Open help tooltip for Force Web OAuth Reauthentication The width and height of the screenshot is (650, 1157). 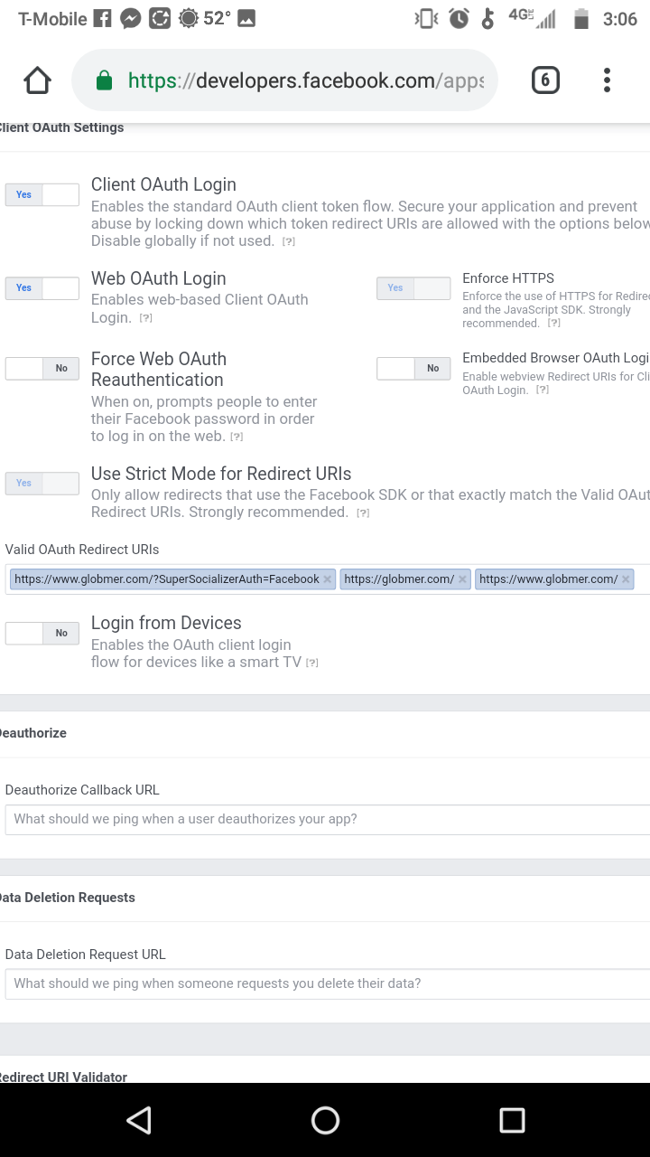click(x=237, y=437)
